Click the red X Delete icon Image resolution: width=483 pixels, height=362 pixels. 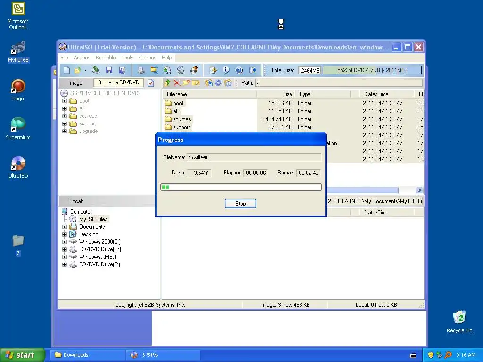coord(177,83)
